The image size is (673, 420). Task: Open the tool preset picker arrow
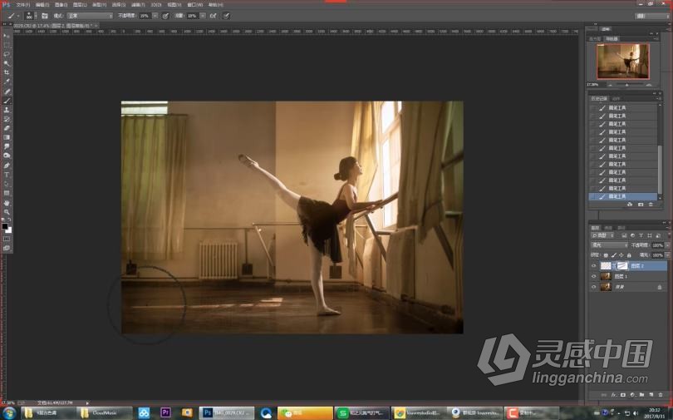pyautogui.click(x=17, y=16)
